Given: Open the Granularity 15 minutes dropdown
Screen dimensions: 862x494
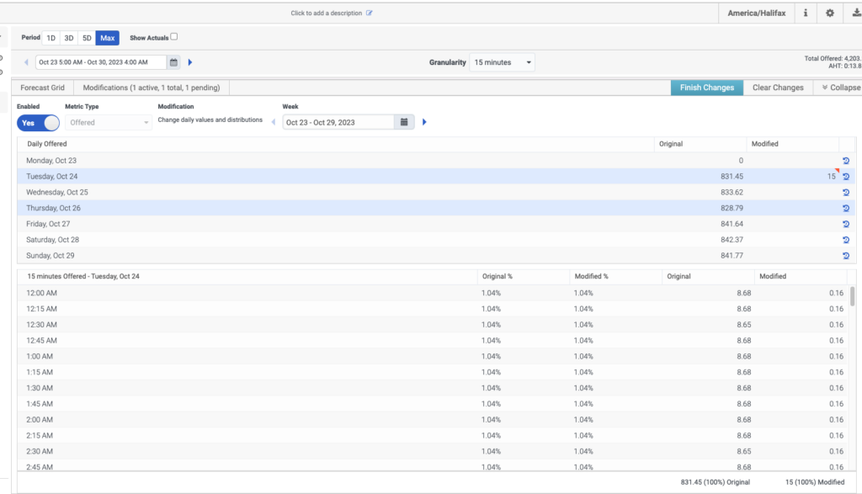Looking at the screenshot, I should 502,62.
